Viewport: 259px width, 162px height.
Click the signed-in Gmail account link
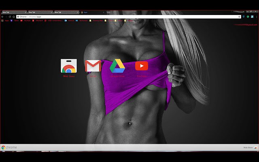[x=246, y=25]
